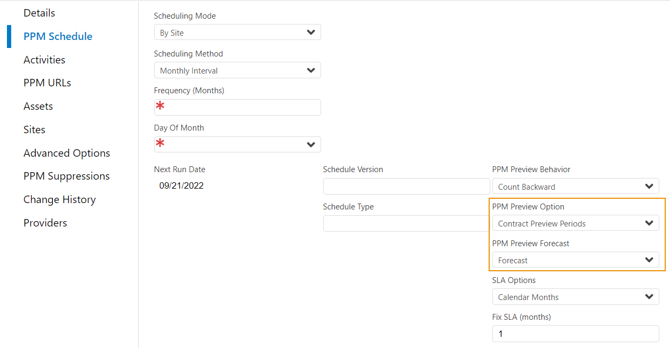
Task: Open the Sites section
Action: point(34,130)
